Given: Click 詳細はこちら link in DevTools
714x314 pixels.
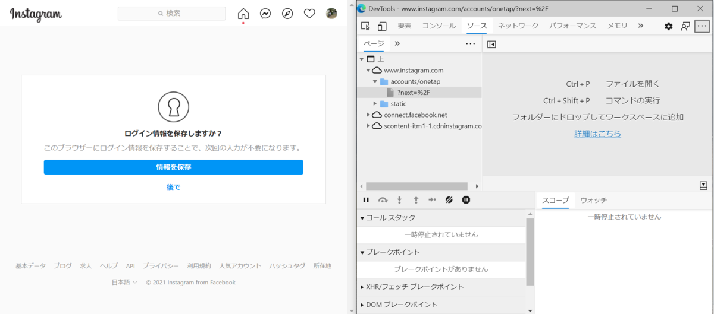Looking at the screenshot, I should coord(597,134).
